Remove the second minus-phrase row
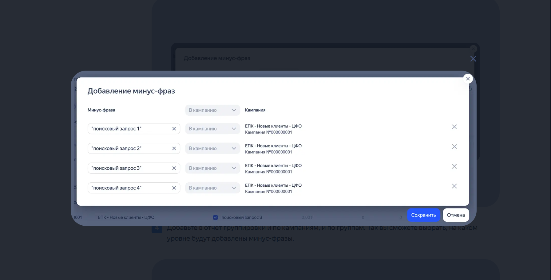 pyautogui.click(x=454, y=146)
